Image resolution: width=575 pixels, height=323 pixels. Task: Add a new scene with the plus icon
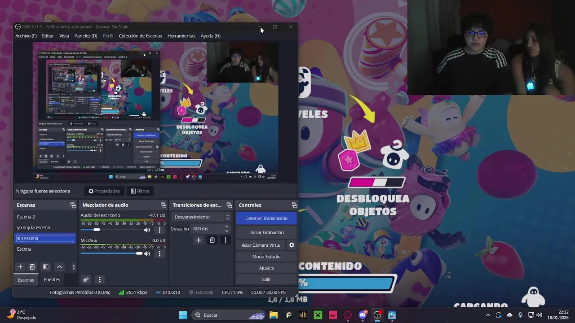pos(20,267)
